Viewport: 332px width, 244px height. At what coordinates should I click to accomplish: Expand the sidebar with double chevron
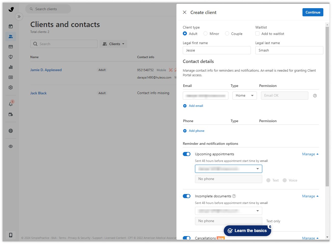coord(19,17)
